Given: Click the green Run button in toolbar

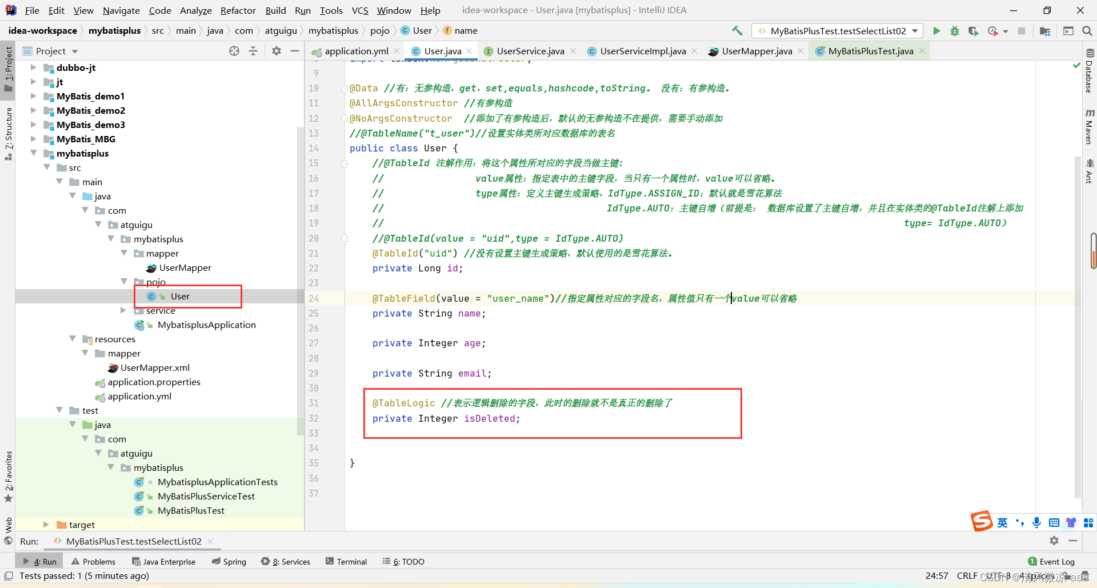Looking at the screenshot, I should [x=936, y=31].
